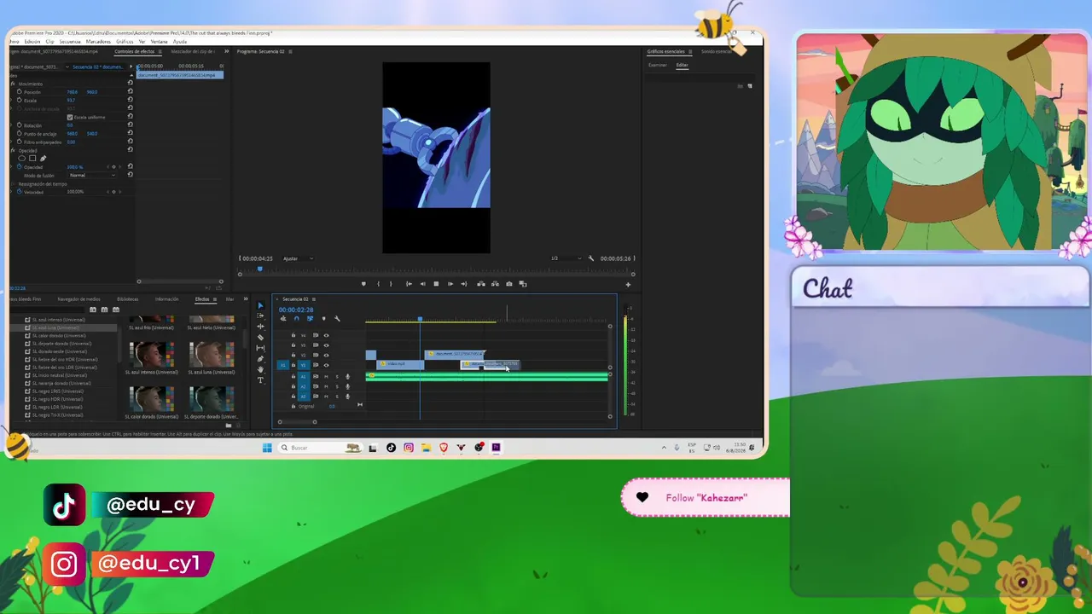Click the Lift button in program monitor
The width and height of the screenshot is (1092, 614).
[481, 284]
